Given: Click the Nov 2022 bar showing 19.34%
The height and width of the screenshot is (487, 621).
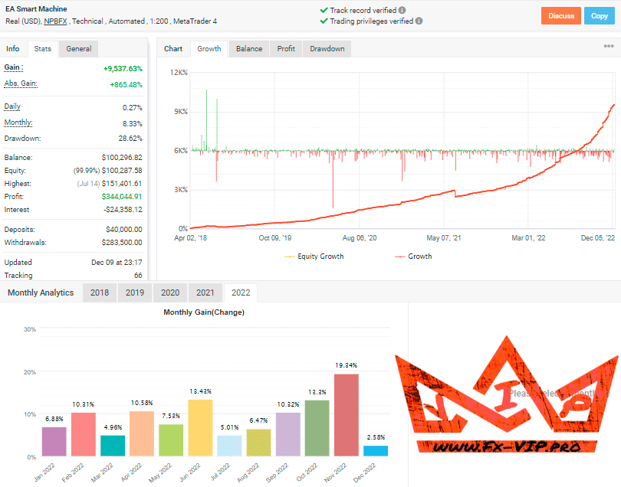Looking at the screenshot, I should tap(346, 414).
